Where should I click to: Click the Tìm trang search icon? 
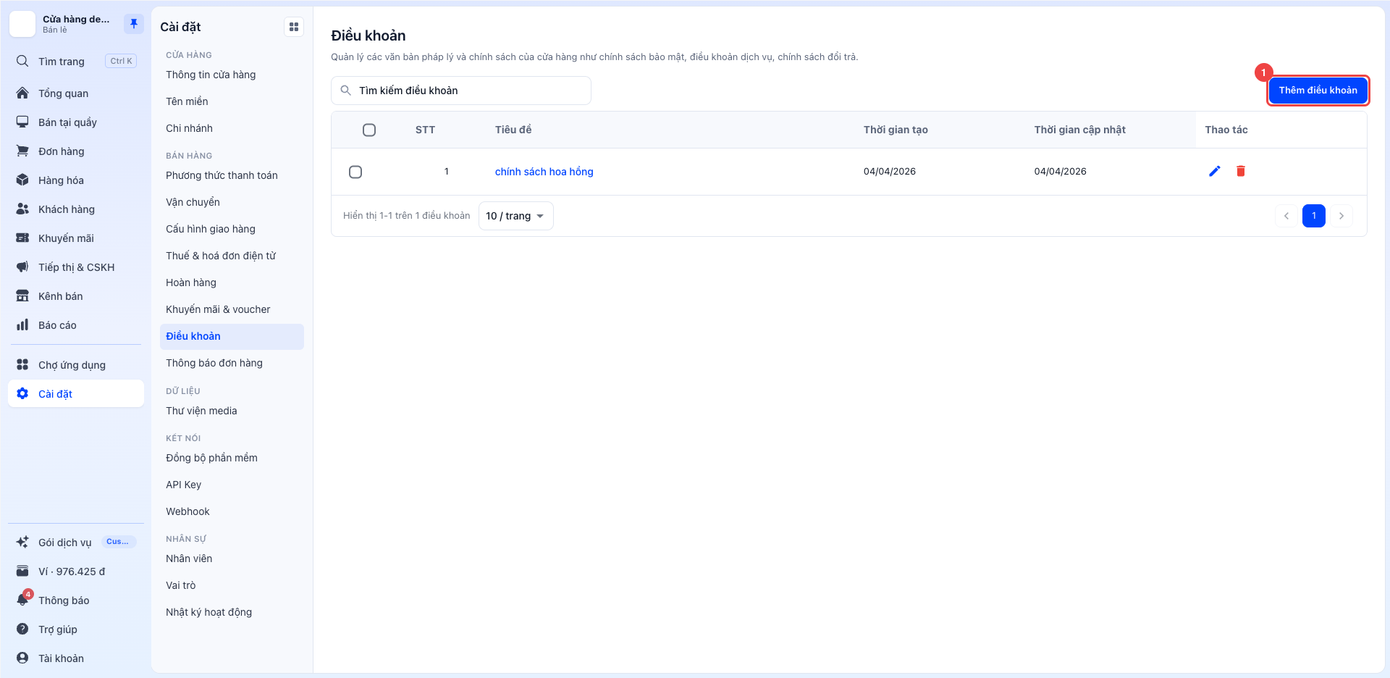22,61
